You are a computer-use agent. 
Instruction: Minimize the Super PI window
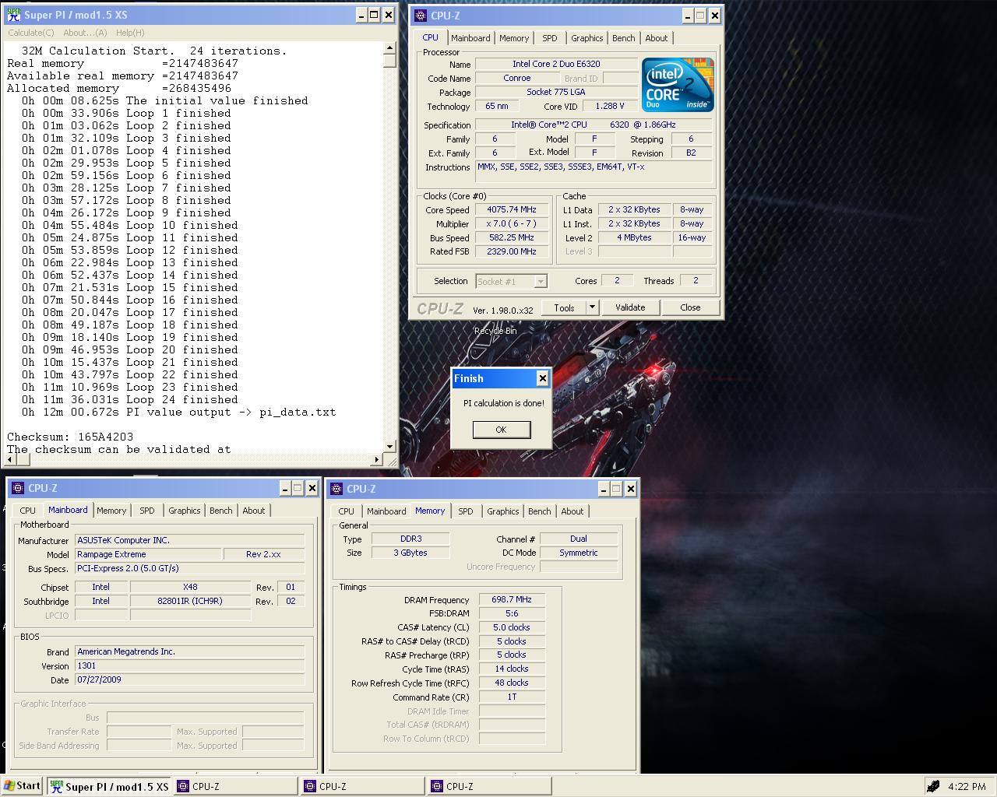point(361,15)
